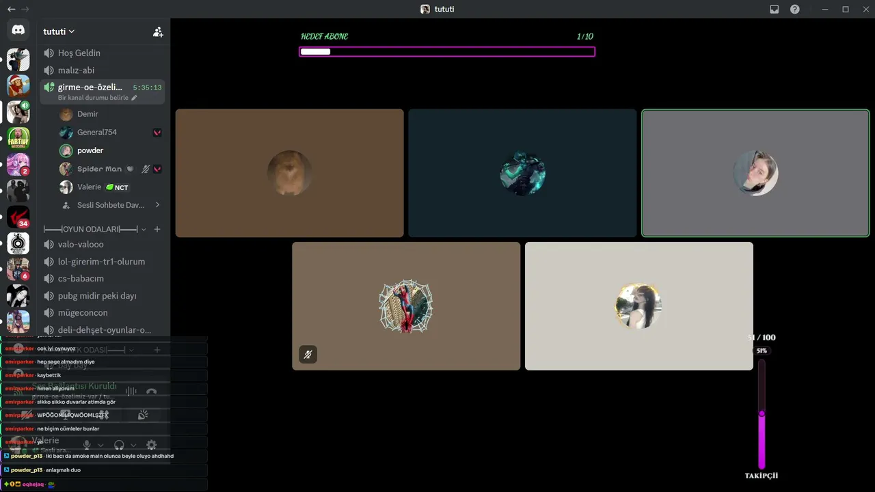Select powder in the voice member list
This screenshot has width=875, height=492.
click(x=111, y=150)
